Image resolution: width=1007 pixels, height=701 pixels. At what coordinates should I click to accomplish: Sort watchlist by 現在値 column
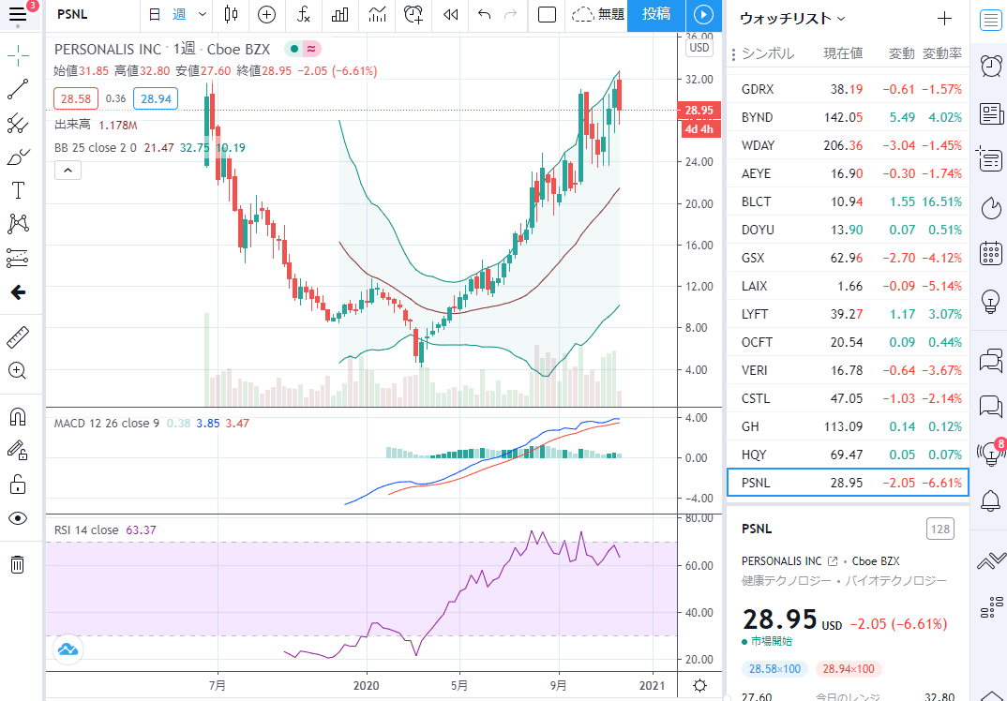(843, 53)
